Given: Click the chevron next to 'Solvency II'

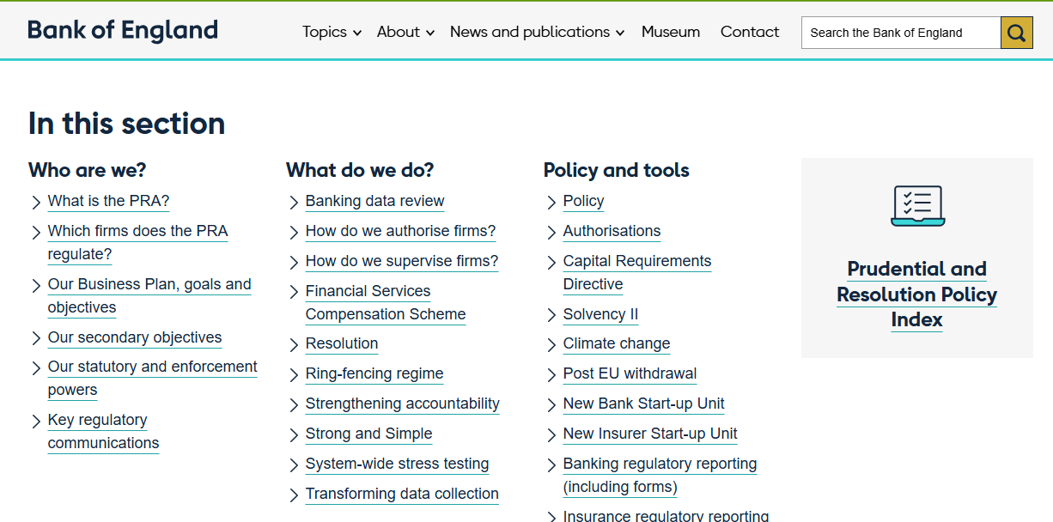Looking at the screenshot, I should click(551, 315).
